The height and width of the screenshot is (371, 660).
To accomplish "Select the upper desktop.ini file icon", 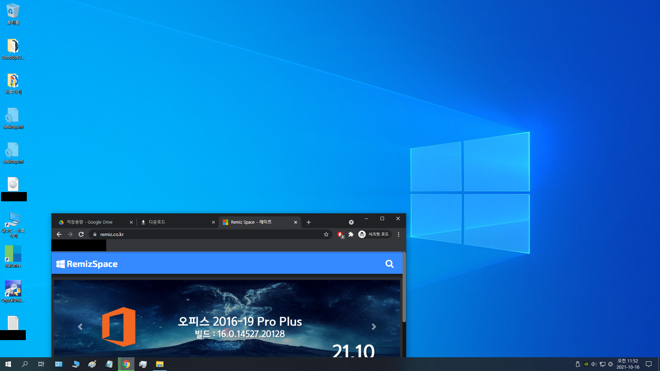I will [13, 118].
